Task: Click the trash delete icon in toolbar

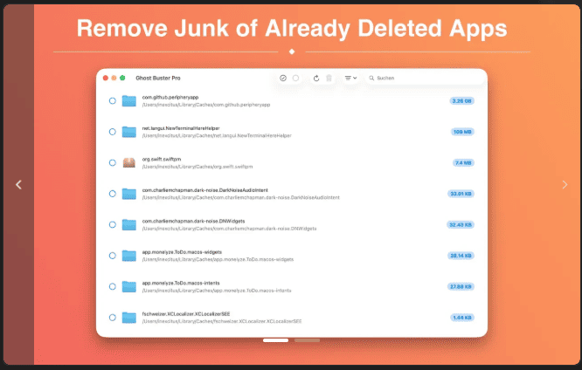Action: 329,78
